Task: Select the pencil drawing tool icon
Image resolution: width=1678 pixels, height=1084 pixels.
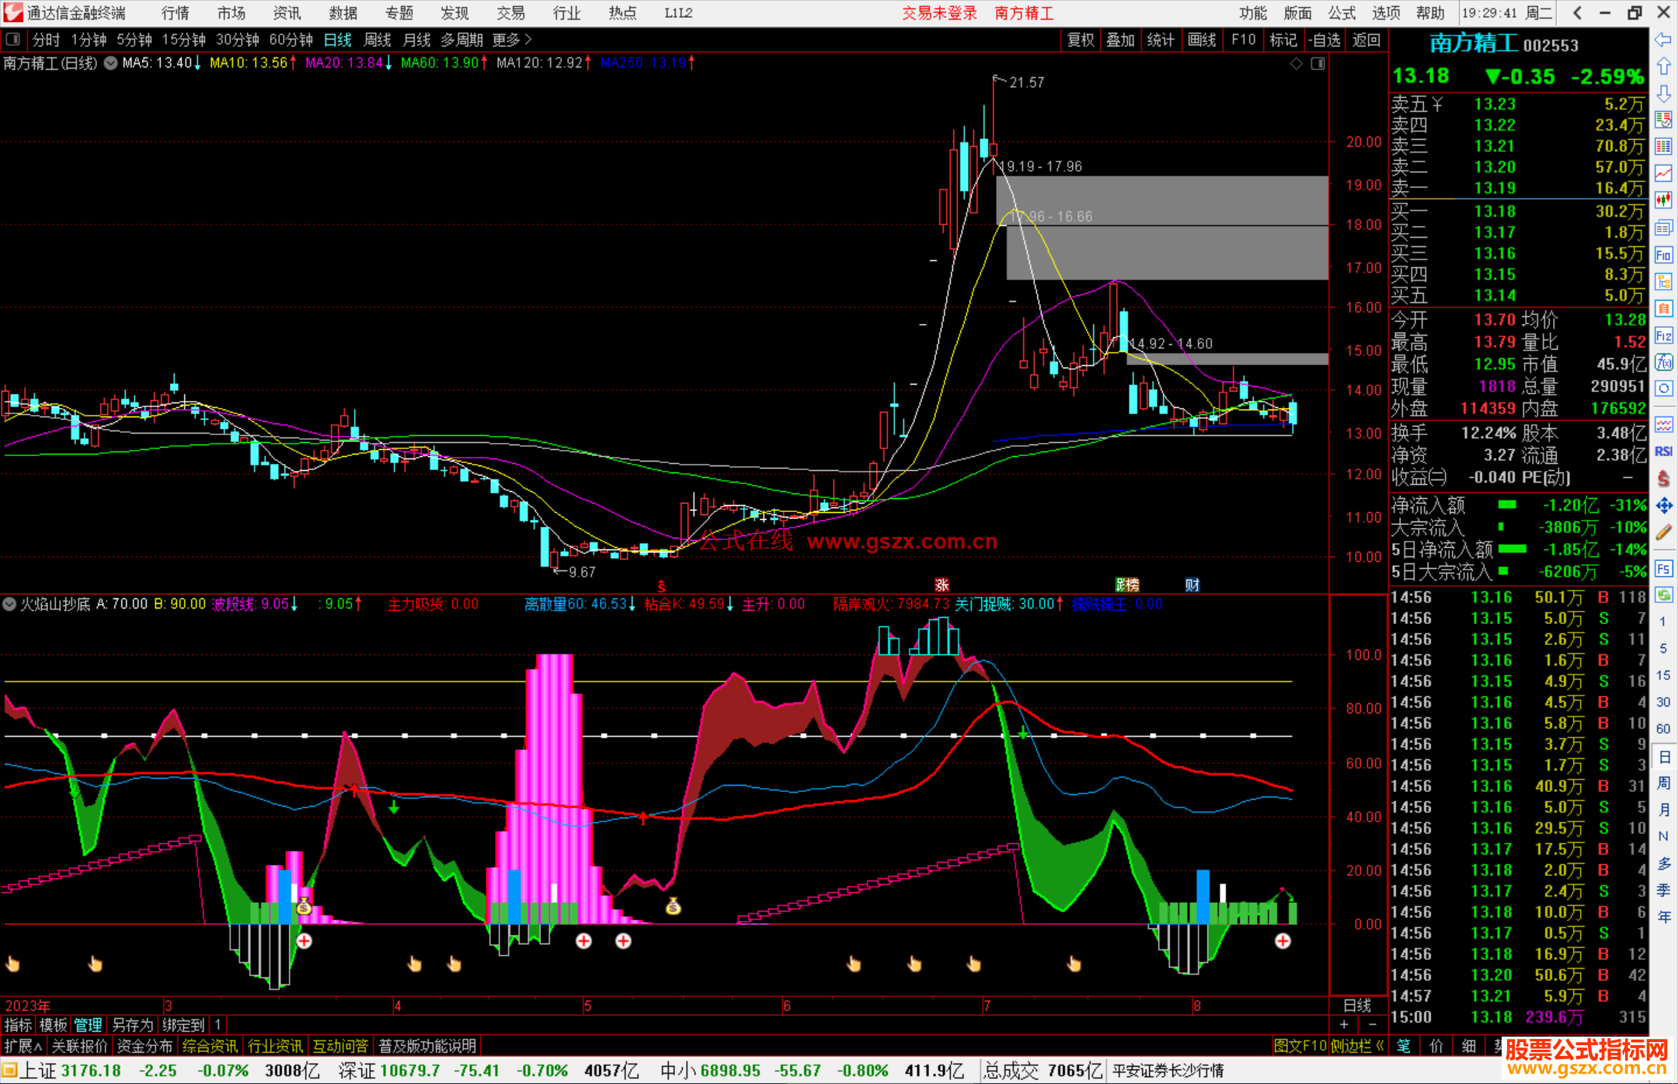Action: 1663,533
